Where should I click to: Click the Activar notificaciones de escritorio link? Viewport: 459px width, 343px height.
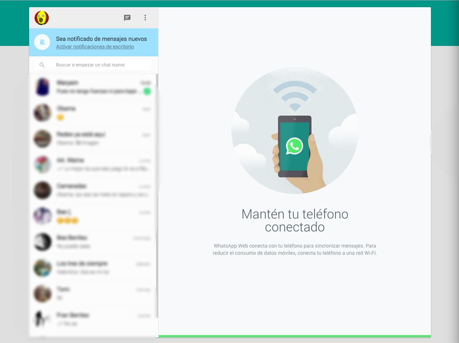pos(95,47)
